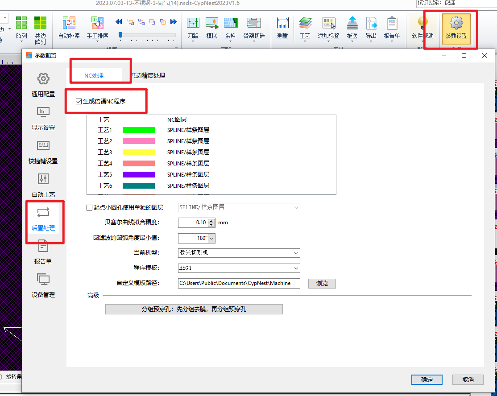Click the 试试搜索 search box
The width and height of the screenshot is (497, 396).
(456, 3)
